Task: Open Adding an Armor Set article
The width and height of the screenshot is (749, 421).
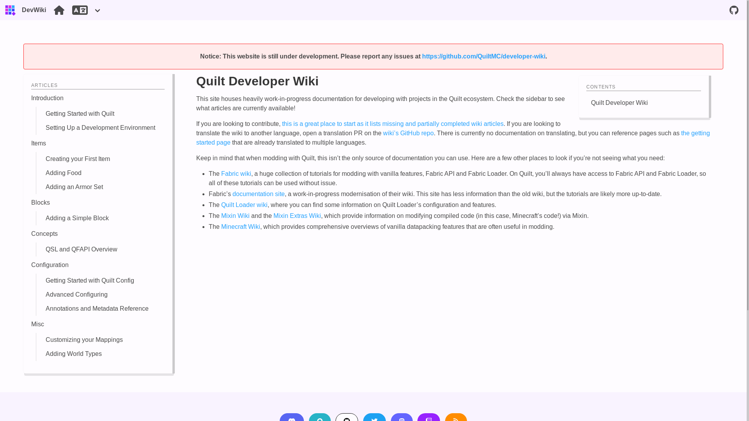Action: [x=74, y=187]
